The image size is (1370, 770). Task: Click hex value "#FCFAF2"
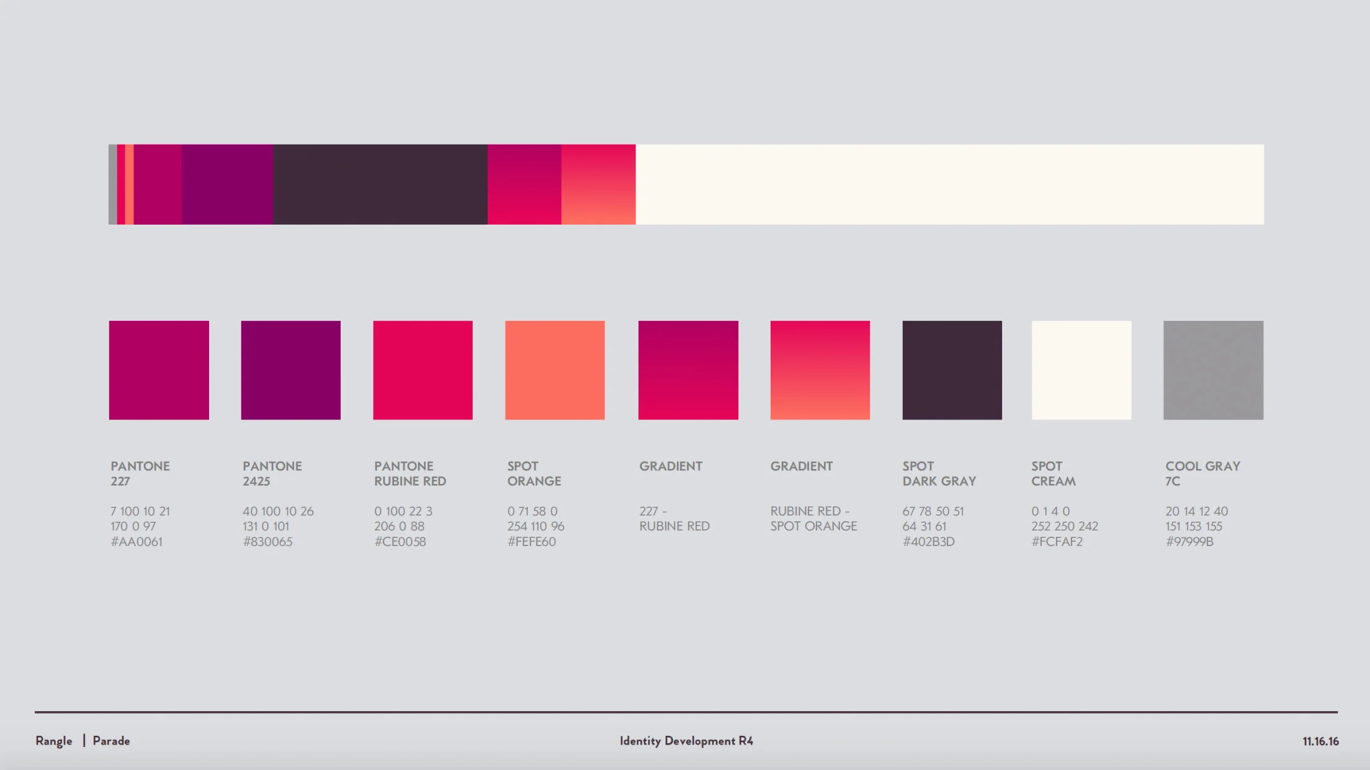click(1057, 542)
